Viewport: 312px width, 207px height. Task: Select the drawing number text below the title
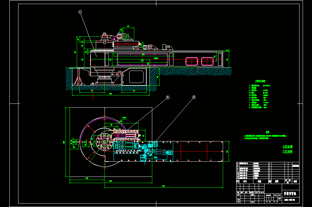click(289, 200)
